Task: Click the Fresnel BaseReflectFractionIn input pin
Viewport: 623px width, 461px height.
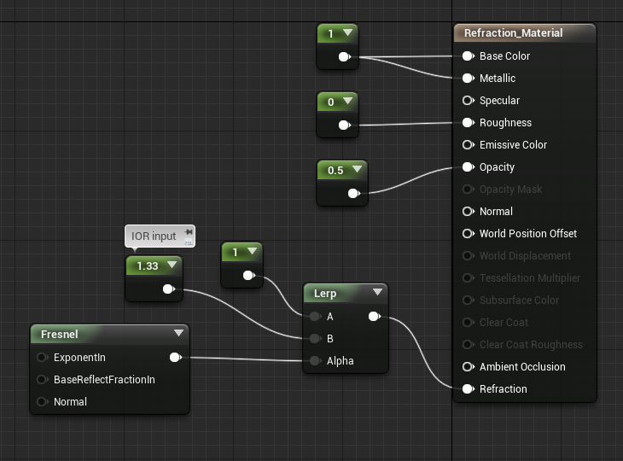Action: click(41, 380)
